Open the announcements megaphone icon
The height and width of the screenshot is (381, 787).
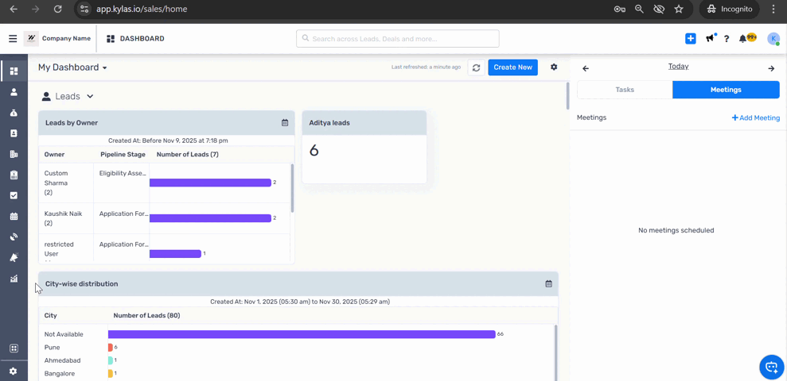[710, 38]
